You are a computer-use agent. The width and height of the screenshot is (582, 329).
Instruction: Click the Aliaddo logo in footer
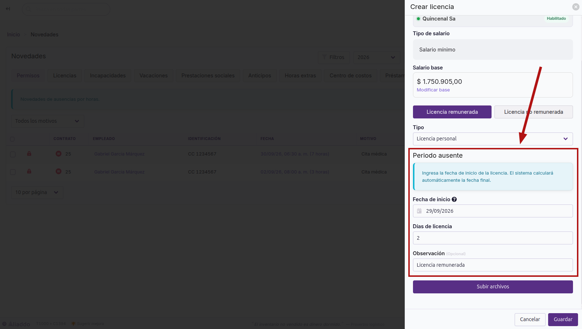tap(16, 324)
